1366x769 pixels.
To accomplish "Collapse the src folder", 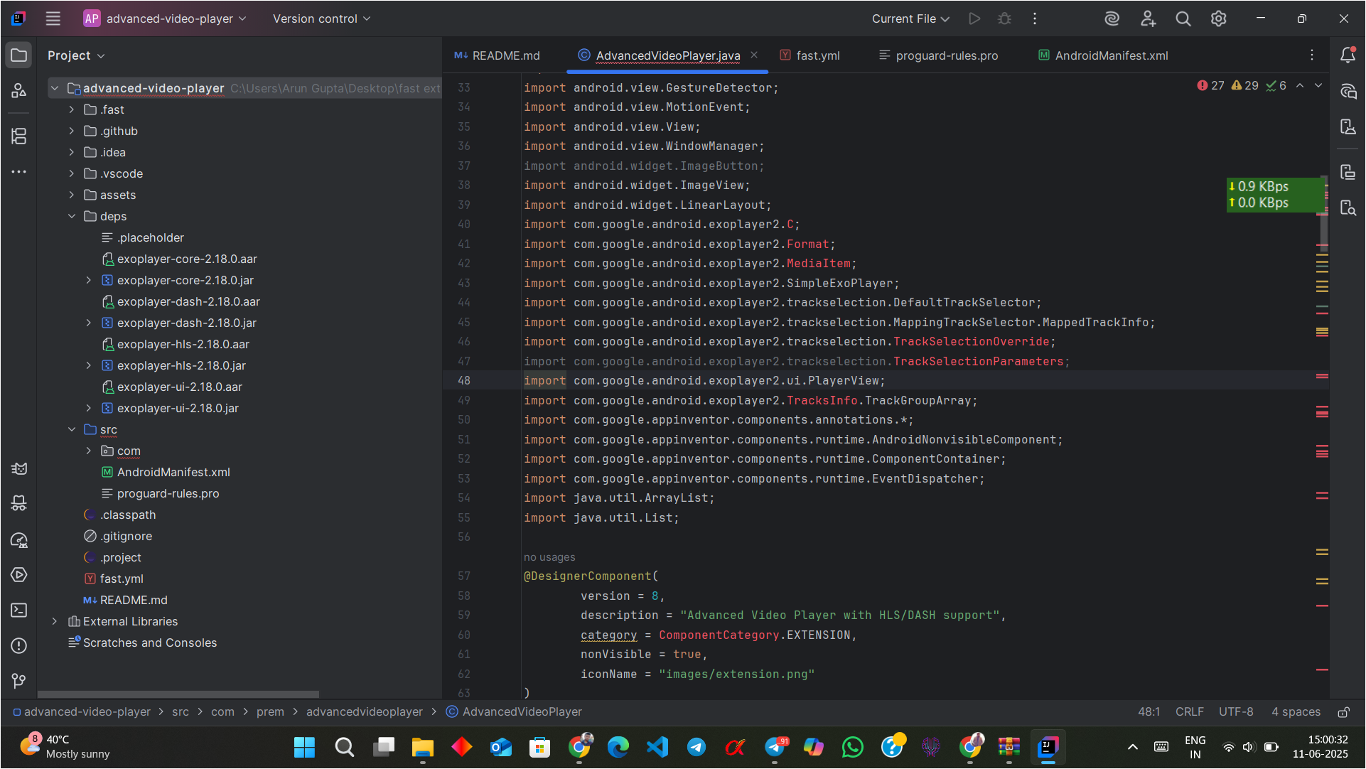I will tap(71, 429).
